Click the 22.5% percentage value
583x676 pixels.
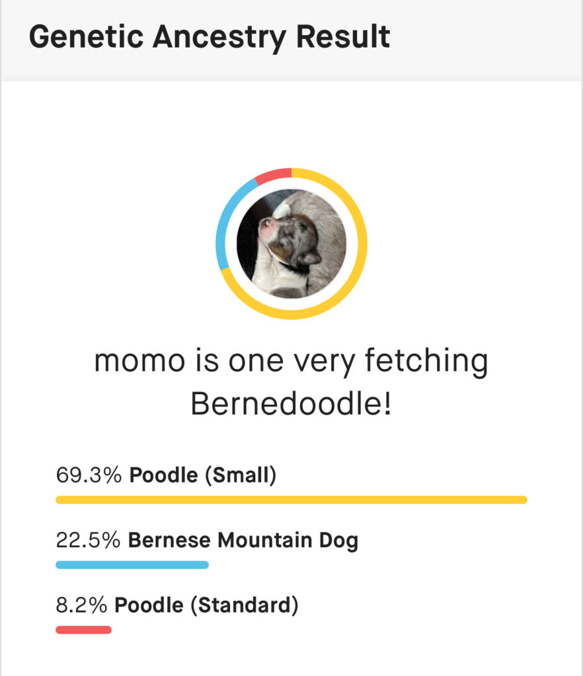(88, 541)
